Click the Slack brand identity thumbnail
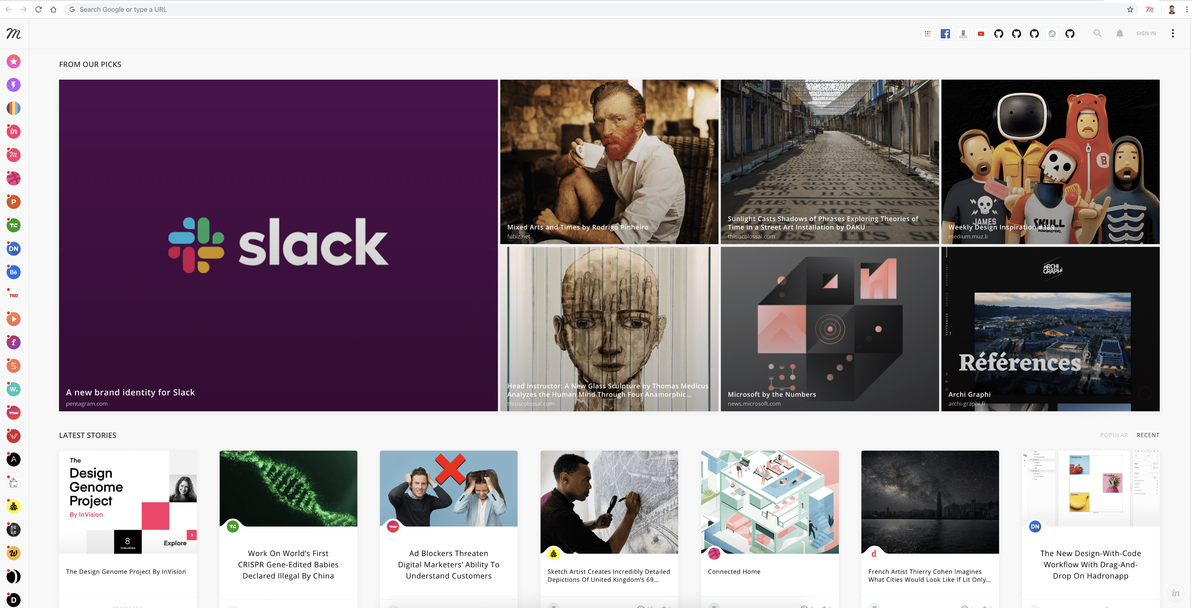The height and width of the screenshot is (608, 1192). click(278, 245)
